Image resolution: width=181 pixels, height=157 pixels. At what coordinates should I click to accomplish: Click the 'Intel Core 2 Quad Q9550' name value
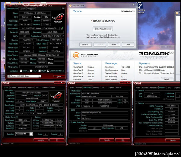[32, 93]
